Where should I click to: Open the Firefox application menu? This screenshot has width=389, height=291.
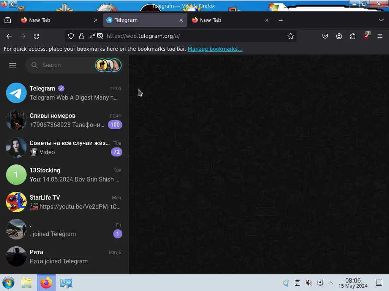(x=380, y=36)
